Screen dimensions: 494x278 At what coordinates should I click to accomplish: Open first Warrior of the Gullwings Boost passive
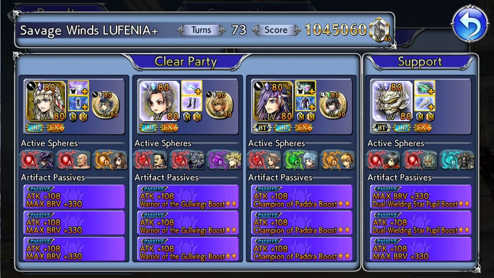coord(188,197)
